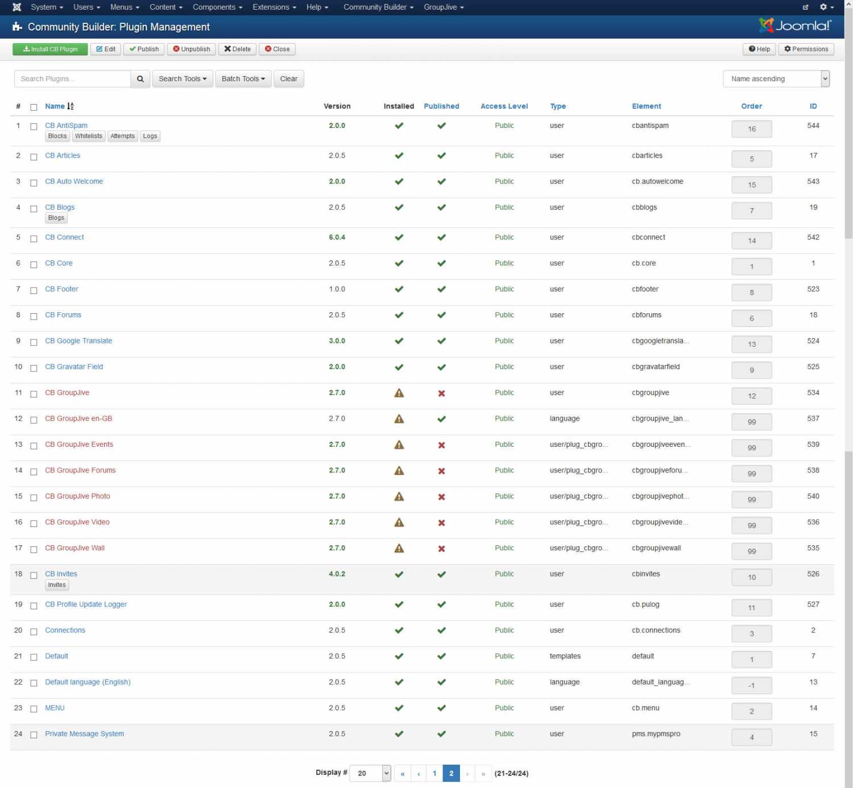Viewport: 853px width, 788px height.
Task: Click warning triangle icon for CB GroupJive Wall
Action: click(x=399, y=548)
